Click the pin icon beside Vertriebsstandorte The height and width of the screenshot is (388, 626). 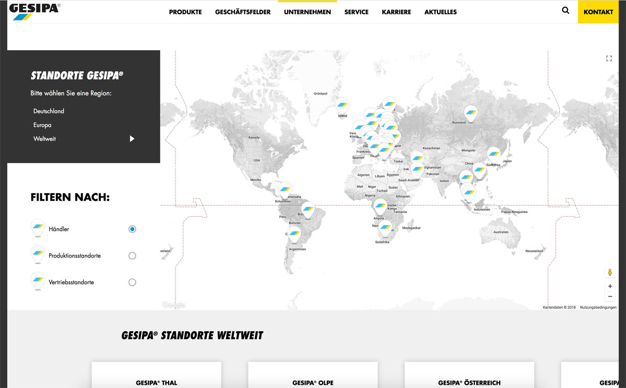[x=38, y=281]
